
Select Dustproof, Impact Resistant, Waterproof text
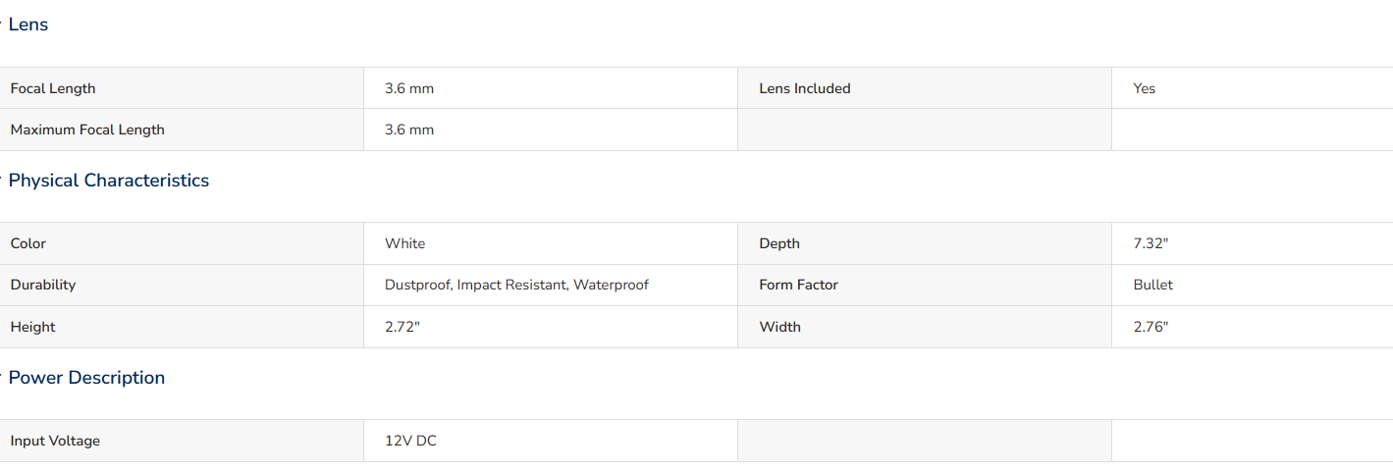click(x=516, y=285)
